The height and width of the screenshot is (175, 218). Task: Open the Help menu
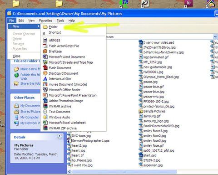click(71, 21)
